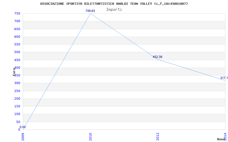This screenshot has height=142, width=228.
Task: Click the 317.1 data label at 2014
Action: [x=224, y=78]
